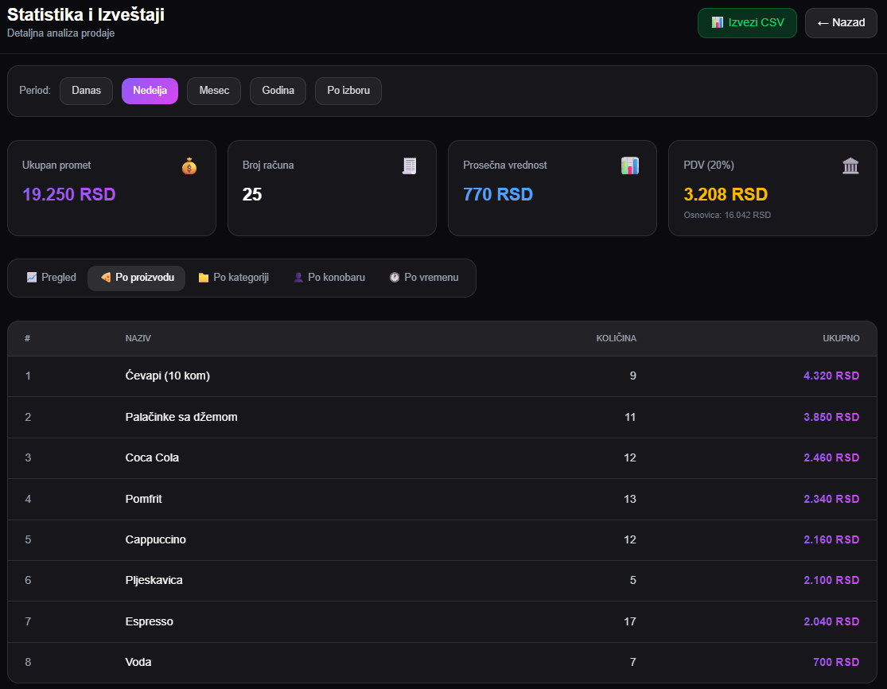Switch to Po kategoriji tab
Screen dimensions: 887x689
pos(234,278)
